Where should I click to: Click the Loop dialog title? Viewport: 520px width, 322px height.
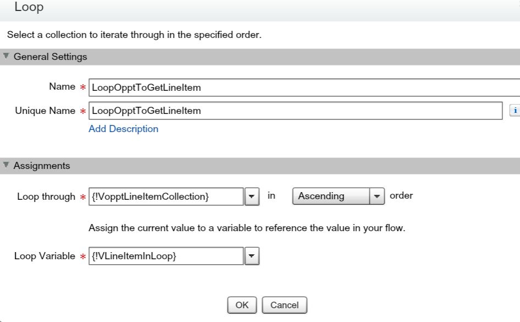(29, 8)
